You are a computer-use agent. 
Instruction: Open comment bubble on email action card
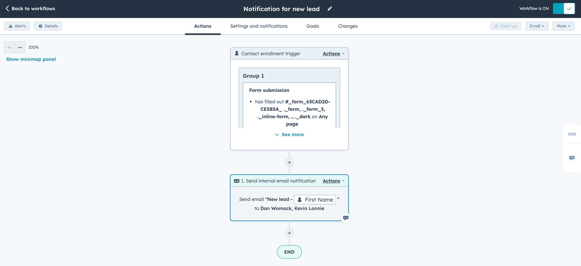(346, 218)
